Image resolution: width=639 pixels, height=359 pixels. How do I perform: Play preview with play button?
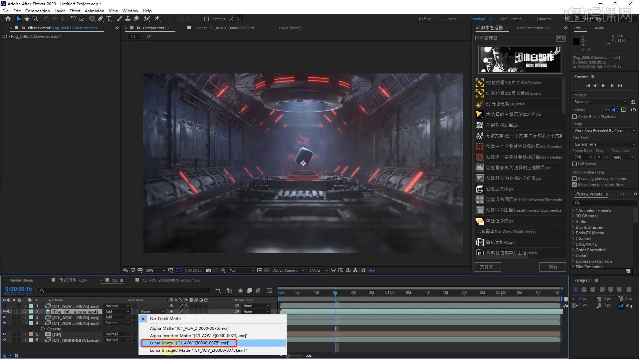pyautogui.click(x=603, y=85)
